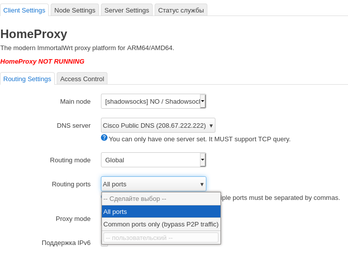Screen dimensions: 348x254
Task: Go to the Статус службы tab
Action: (181, 10)
